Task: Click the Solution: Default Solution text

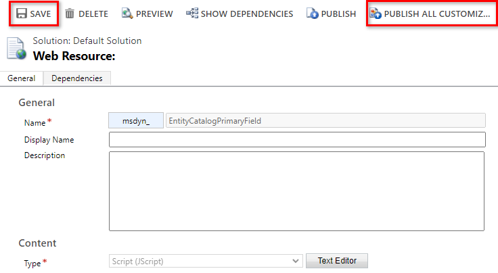Action: tap(87, 41)
